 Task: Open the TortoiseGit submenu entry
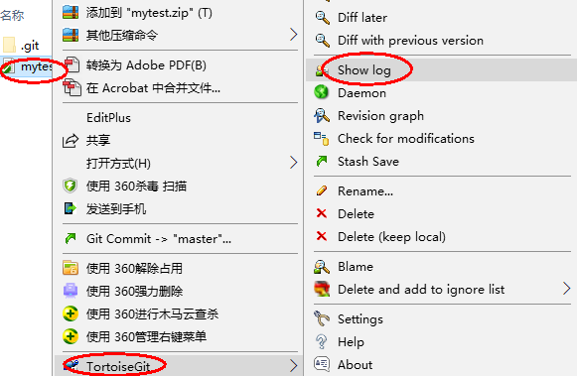coord(178,366)
